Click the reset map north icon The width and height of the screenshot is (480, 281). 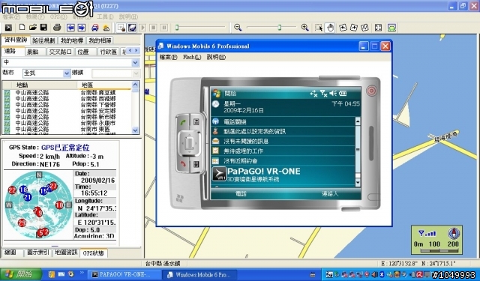point(364,28)
